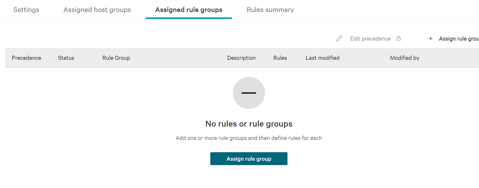Screen dimensions: 479x188
Task: Click the lock icon beside Edit precedence
Action: click(x=399, y=38)
